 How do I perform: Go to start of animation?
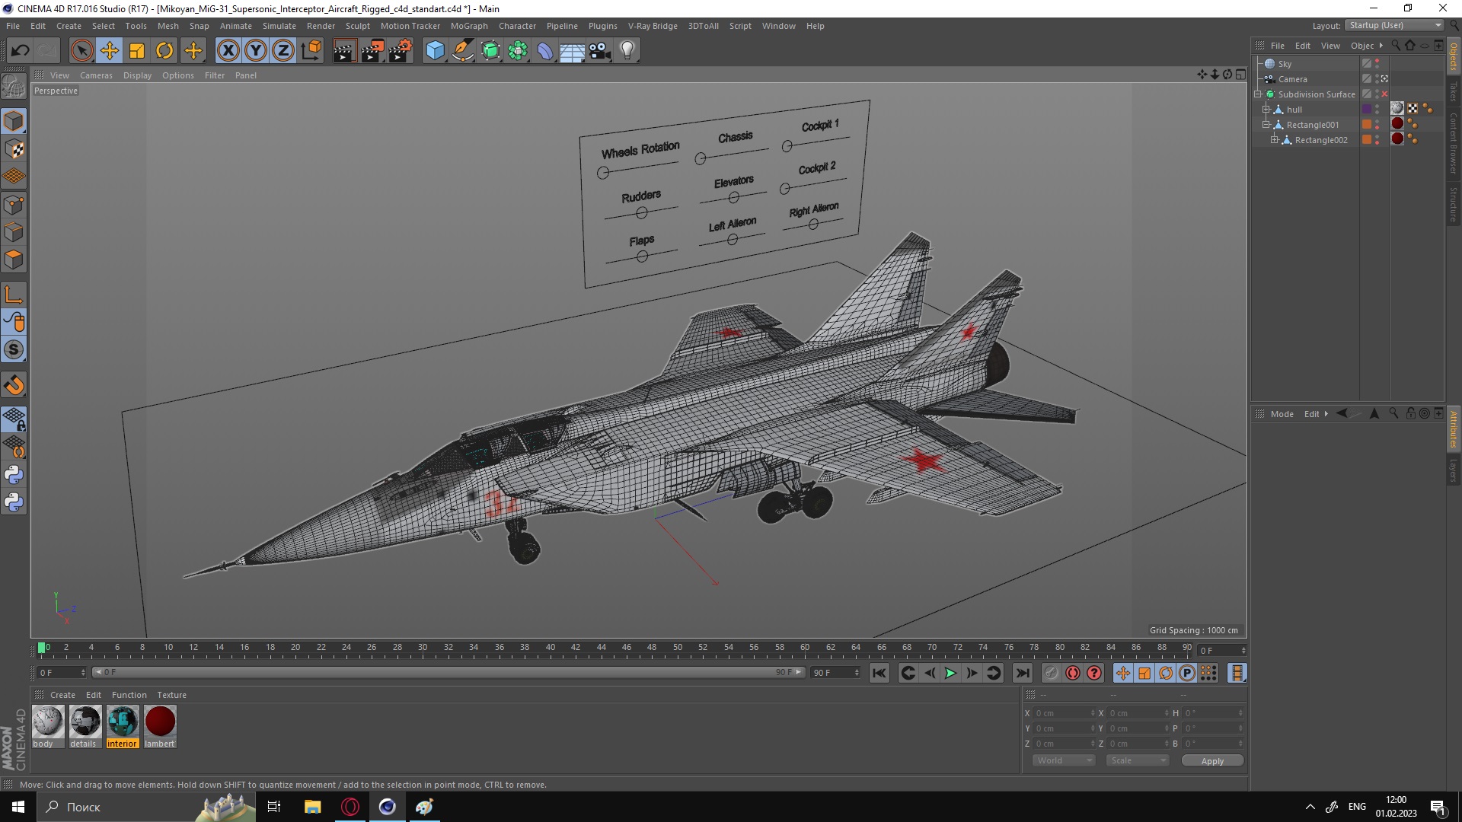click(879, 673)
